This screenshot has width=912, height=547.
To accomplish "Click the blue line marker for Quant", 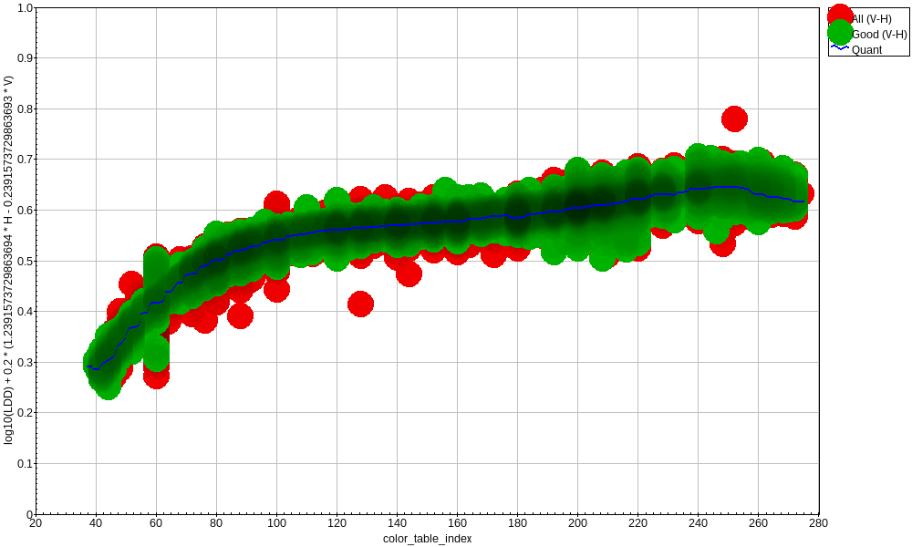I will point(840,47).
